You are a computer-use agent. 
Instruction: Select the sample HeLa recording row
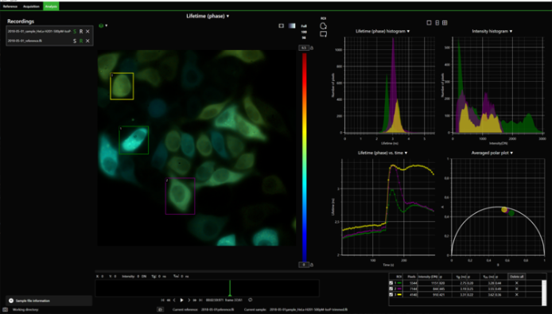[49, 31]
